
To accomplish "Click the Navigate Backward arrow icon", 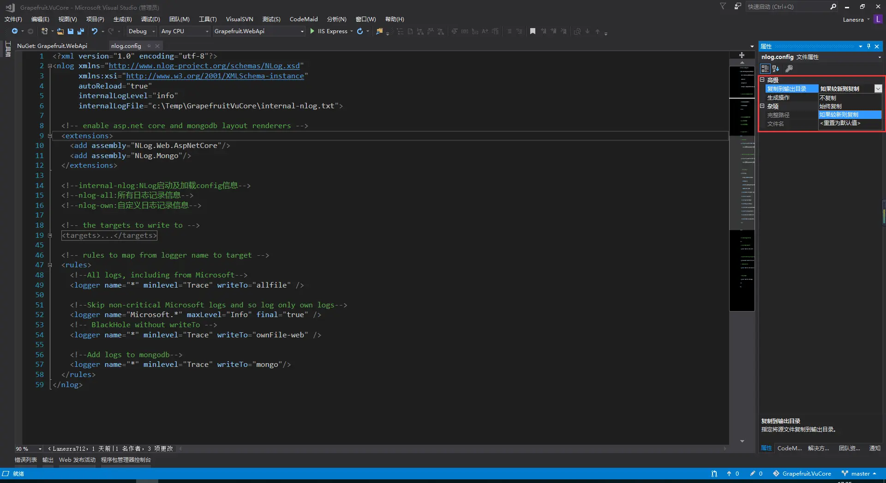I will (15, 31).
